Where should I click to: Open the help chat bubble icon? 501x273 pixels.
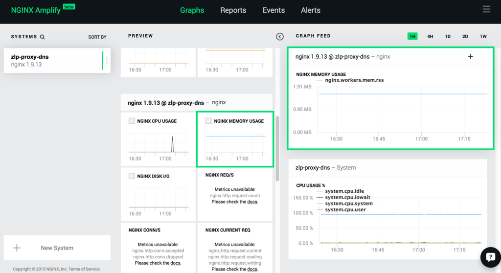click(x=490, y=257)
